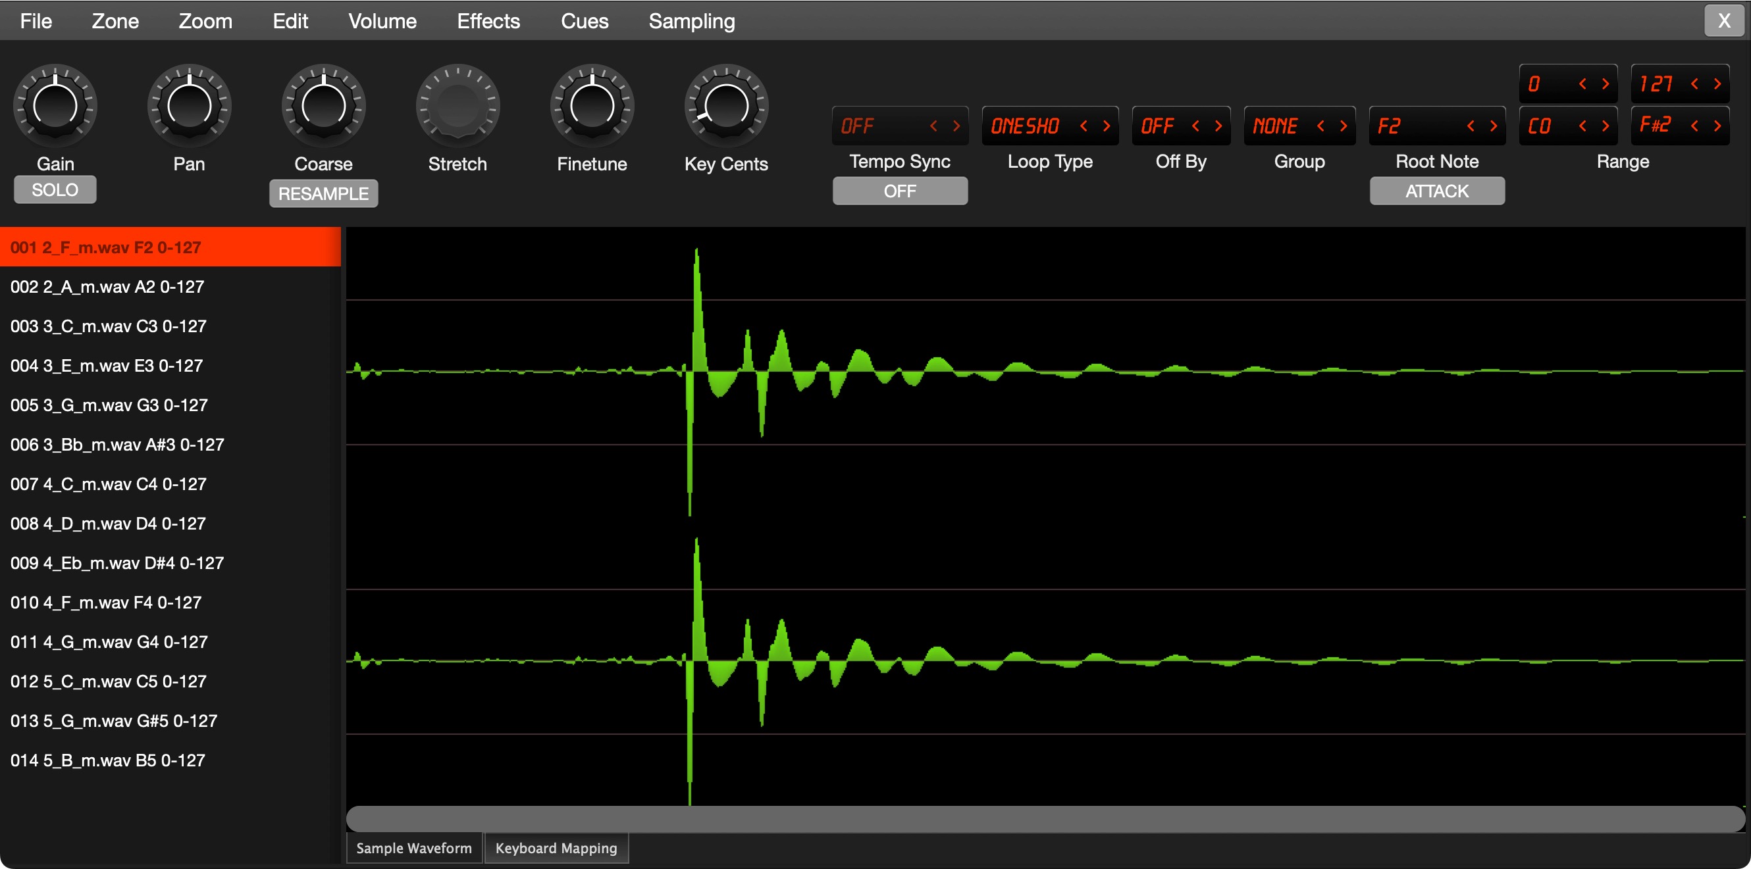Step the Off By selector backward
The height and width of the screenshot is (869, 1751).
(1195, 126)
